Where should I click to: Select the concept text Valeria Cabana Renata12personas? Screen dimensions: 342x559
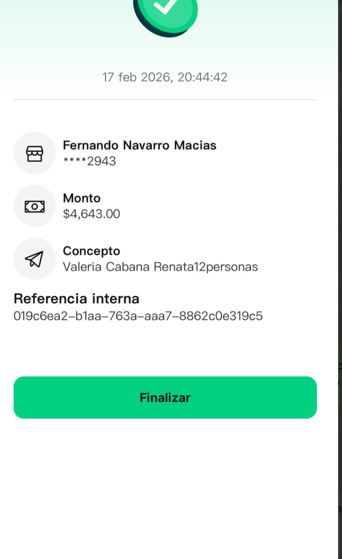point(160,267)
